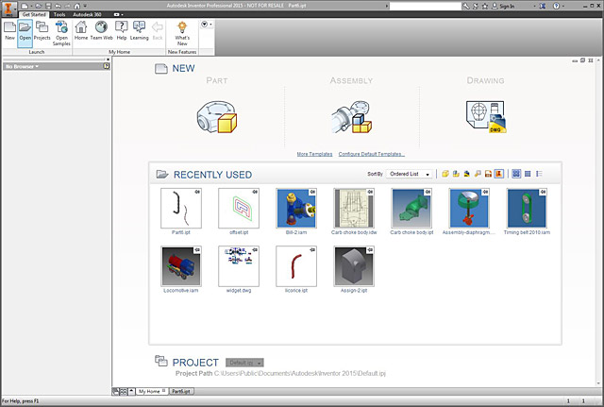This screenshot has height=407, width=604.
Task: Open the Default.ipj project dropdown
Action: pos(244,363)
